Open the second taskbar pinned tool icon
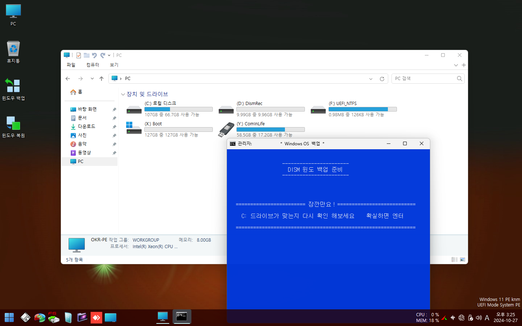This screenshot has width=522, height=326. (x=25, y=318)
